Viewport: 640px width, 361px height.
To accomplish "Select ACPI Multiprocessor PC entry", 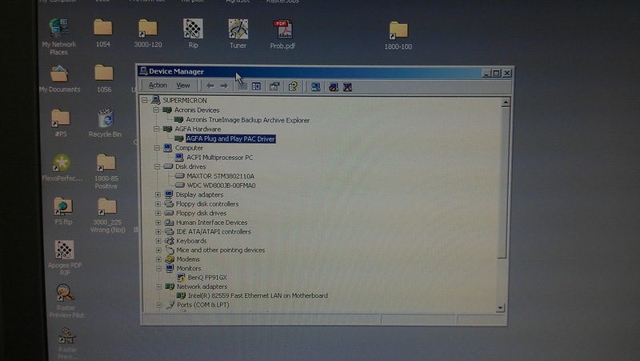I will tap(219, 157).
